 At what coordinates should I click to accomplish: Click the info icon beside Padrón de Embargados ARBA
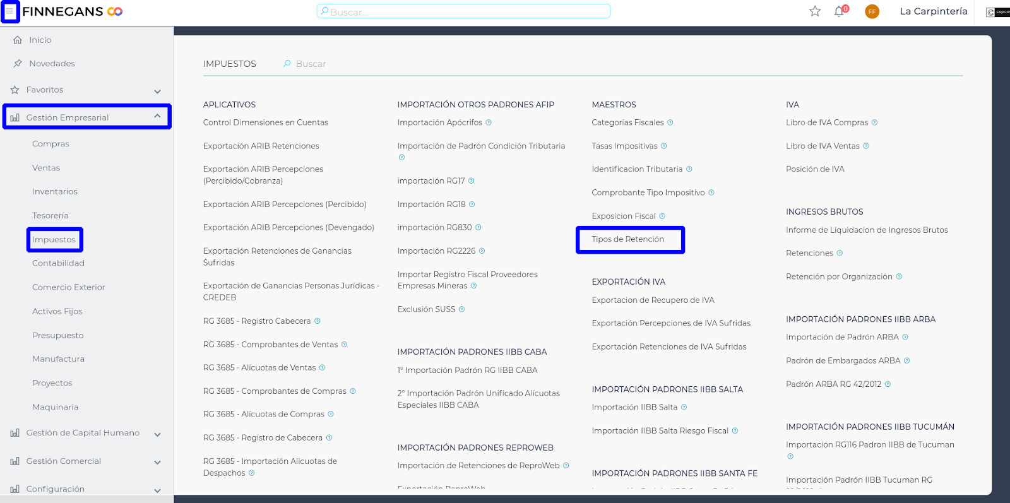(x=907, y=361)
